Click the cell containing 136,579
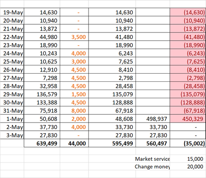The width and height of the screenshot is (206, 178). (x=42, y=94)
